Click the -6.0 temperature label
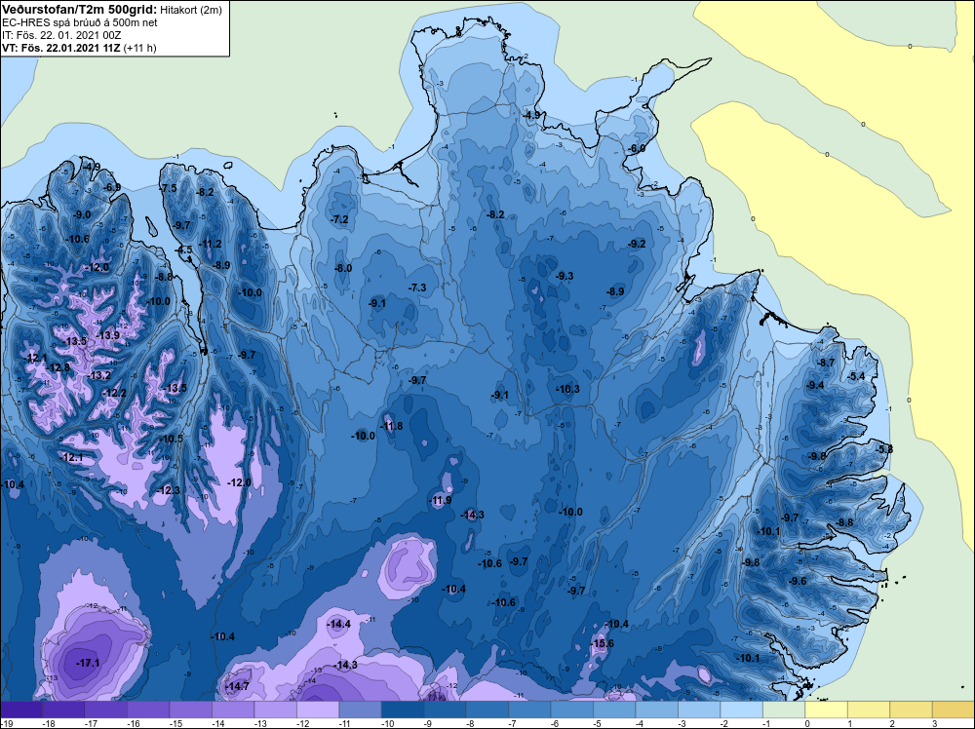975x729 pixels. point(636,148)
